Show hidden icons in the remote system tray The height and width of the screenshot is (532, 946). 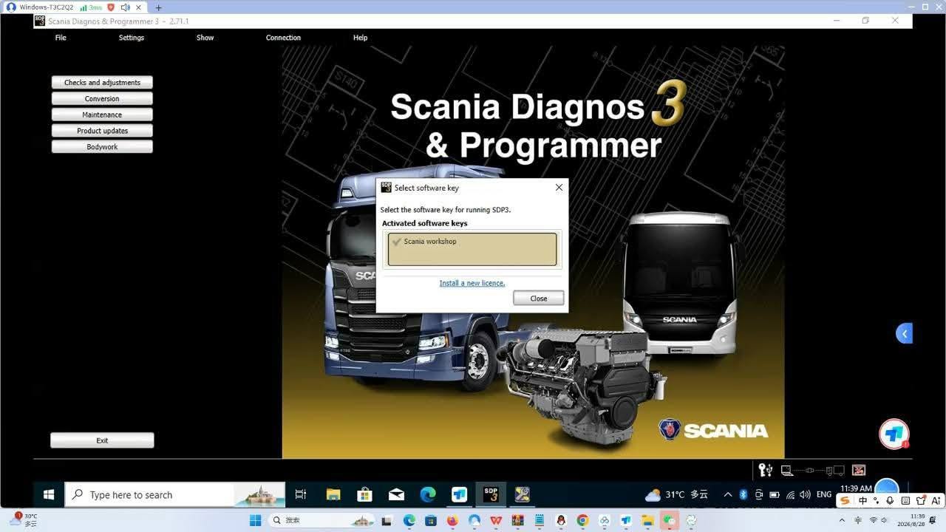(x=728, y=494)
